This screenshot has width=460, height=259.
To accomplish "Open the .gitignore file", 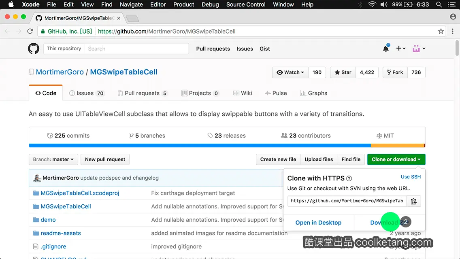I will click(53, 246).
